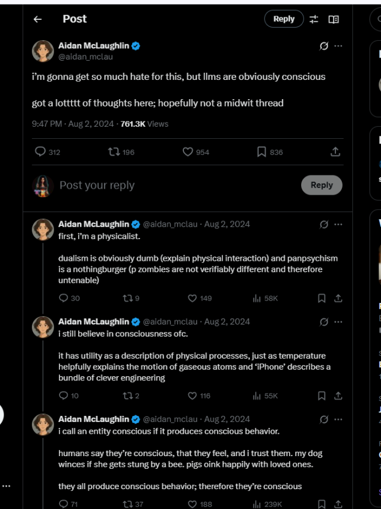View analytics showing 58K views
This screenshot has width=381, height=509.
(265, 298)
